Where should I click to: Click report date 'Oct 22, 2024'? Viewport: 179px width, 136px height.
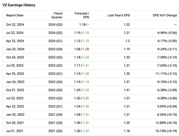tap(15, 24)
